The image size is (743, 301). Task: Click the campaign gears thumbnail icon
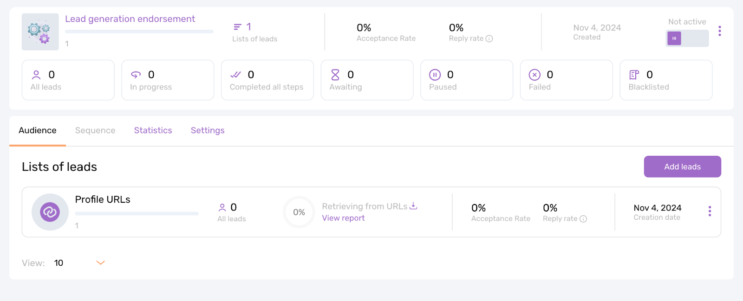(40, 32)
